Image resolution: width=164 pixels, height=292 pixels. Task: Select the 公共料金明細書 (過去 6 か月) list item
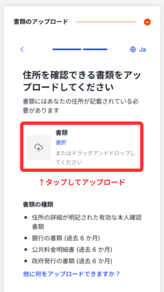(72, 249)
